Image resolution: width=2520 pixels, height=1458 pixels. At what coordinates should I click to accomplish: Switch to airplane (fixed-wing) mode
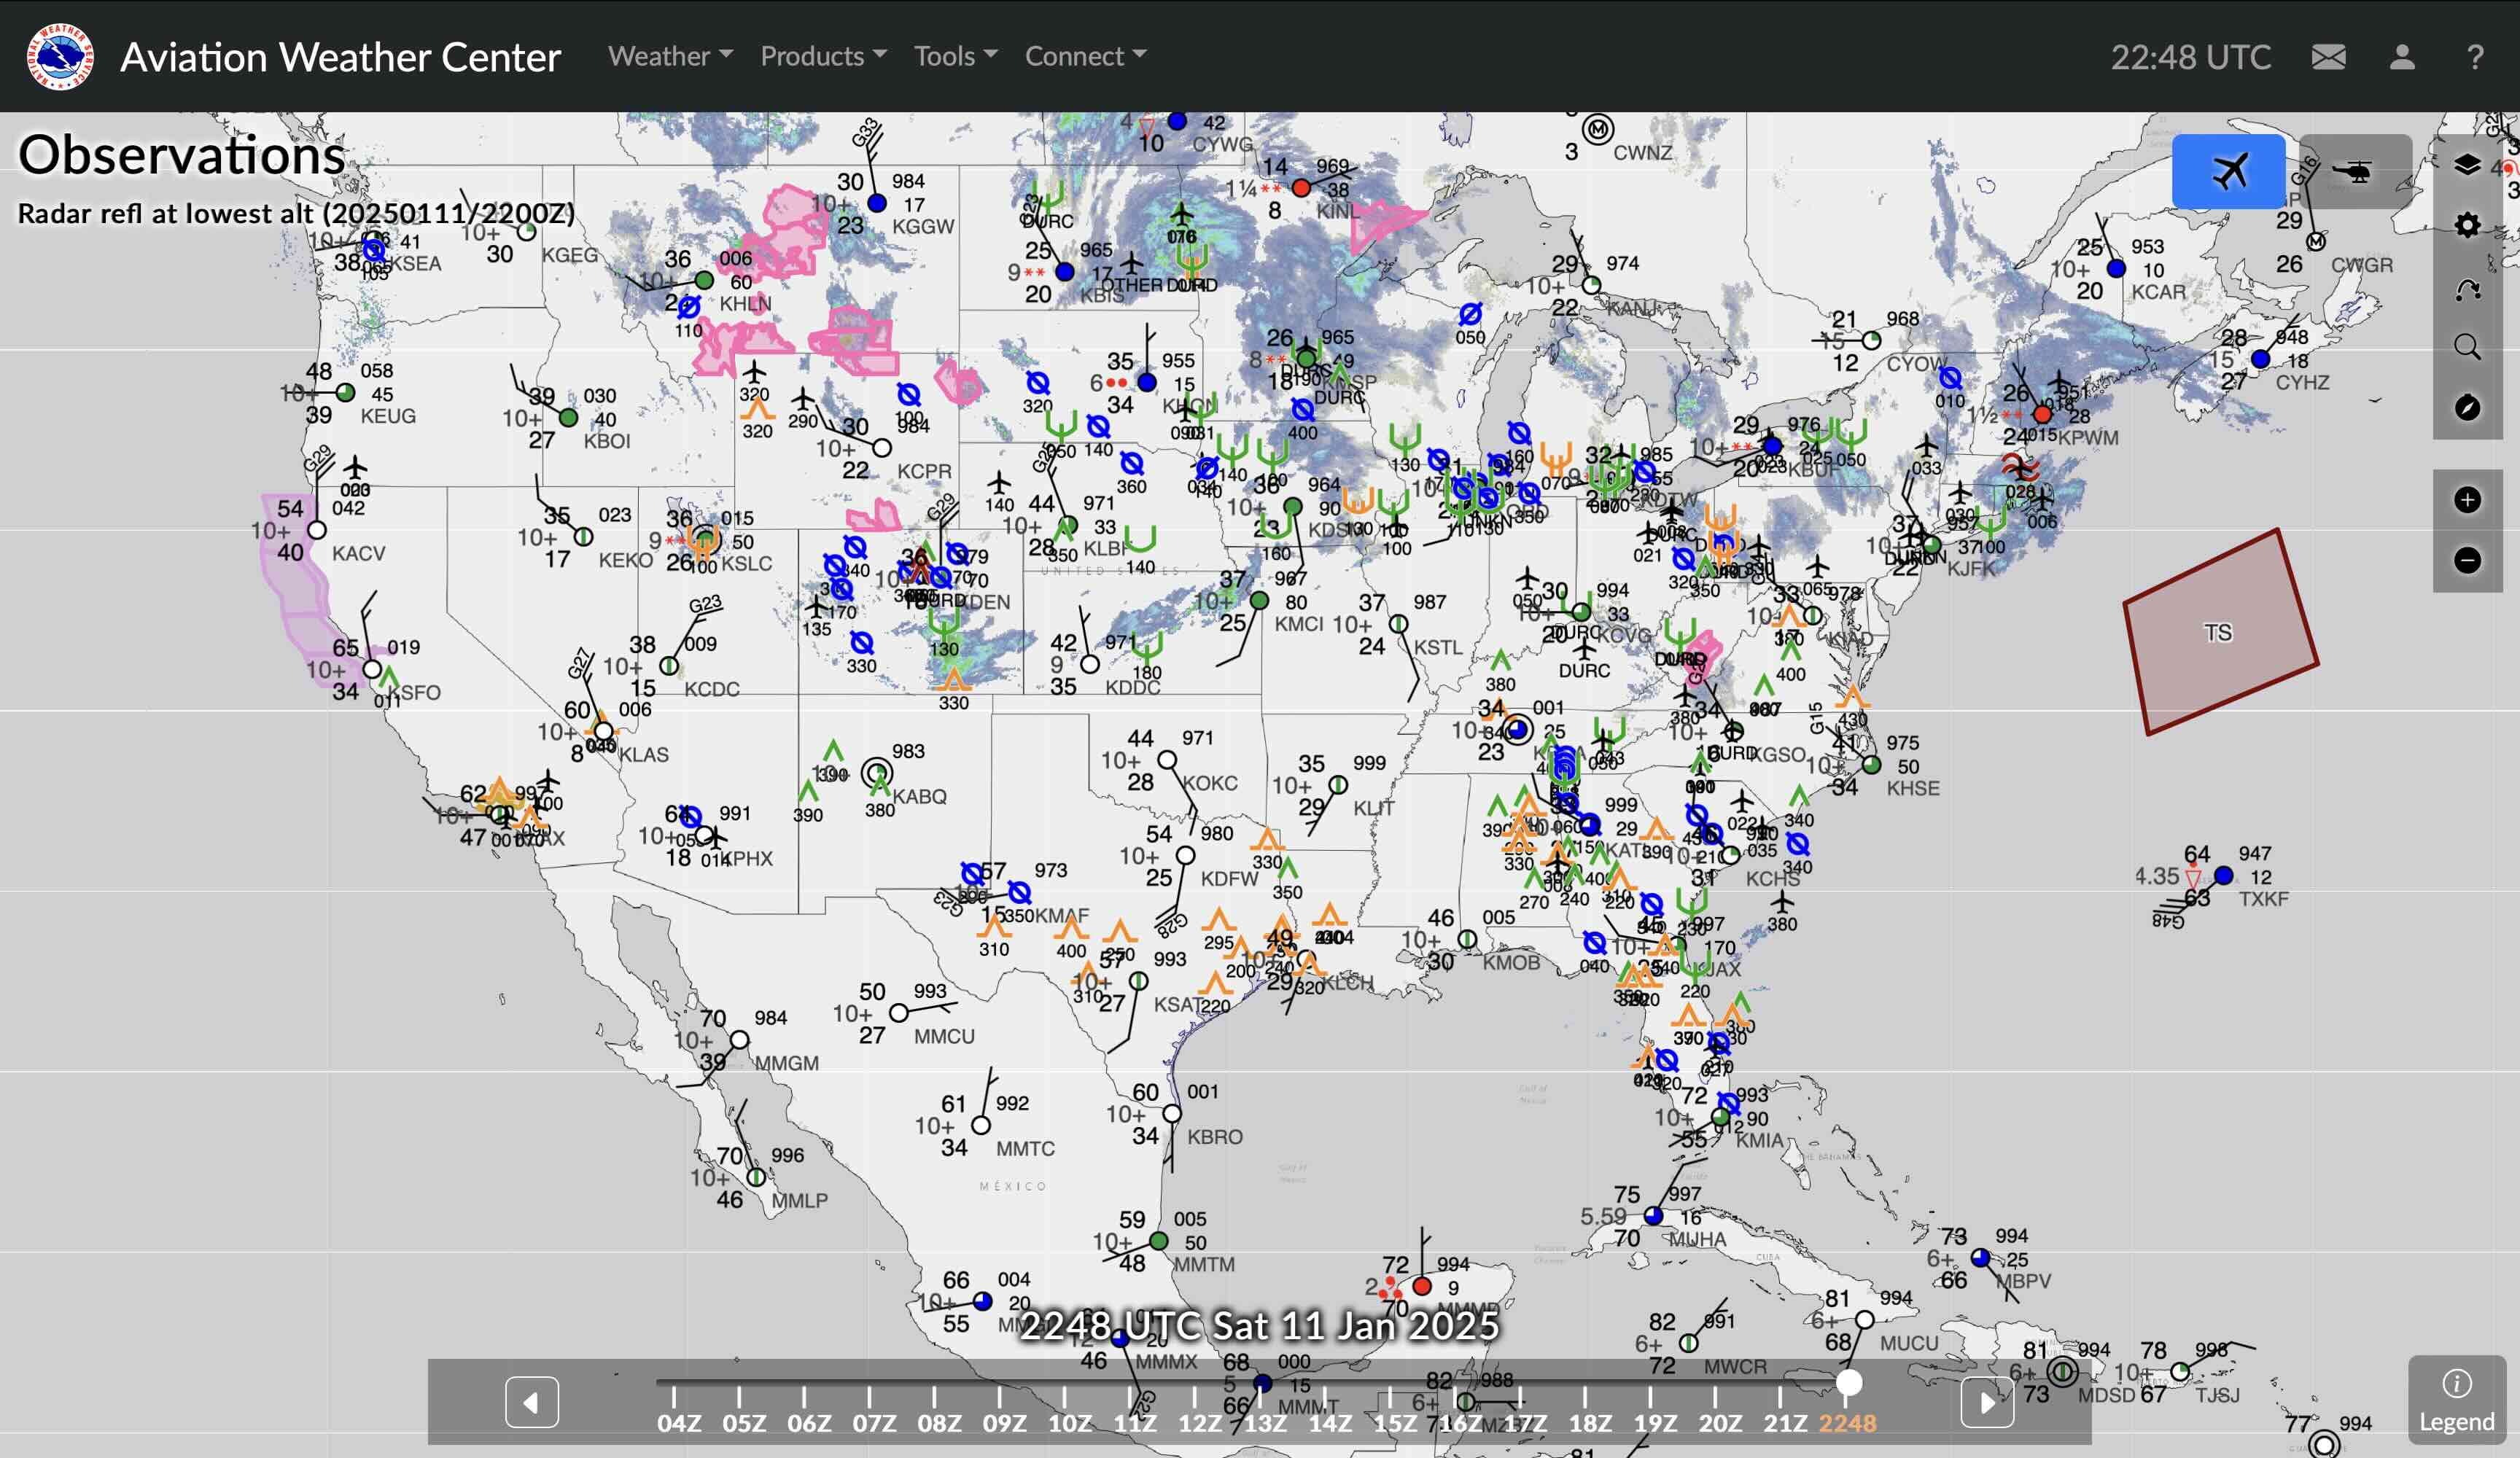click(x=2228, y=171)
